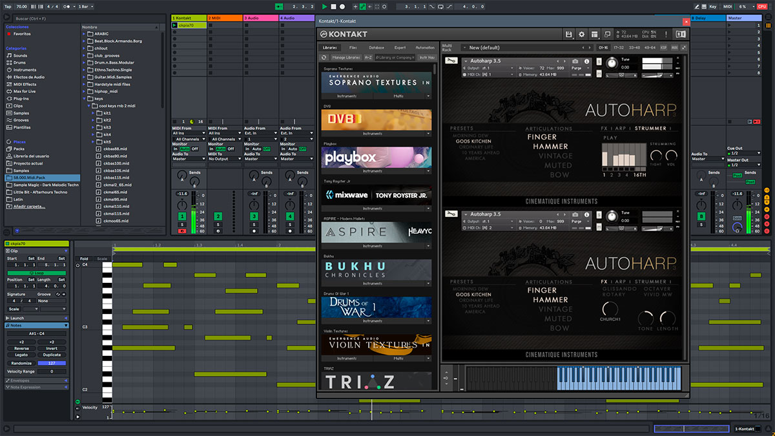Screen dimensions: 775x436
Task: Open the Kontakt workspace layout icon
Action: (x=594, y=34)
